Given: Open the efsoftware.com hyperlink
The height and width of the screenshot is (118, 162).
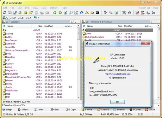Looking at the screenshot, I should coord(117,74).
